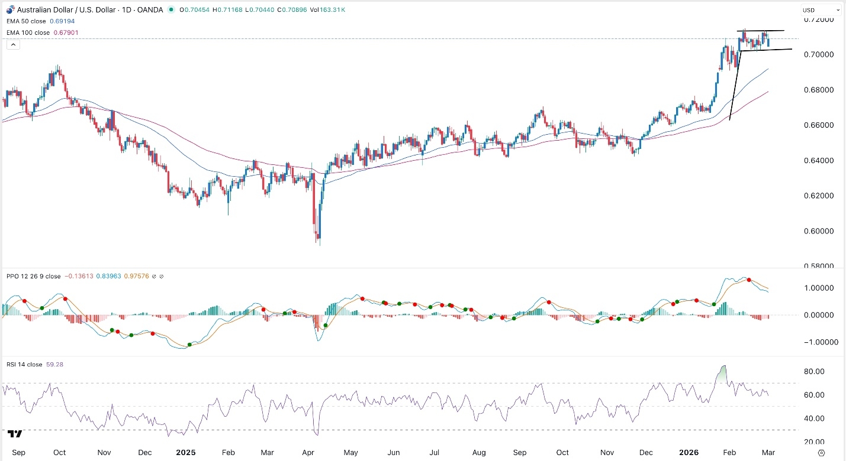Click the TradingView logo in the bottom corner

[15, 433]
